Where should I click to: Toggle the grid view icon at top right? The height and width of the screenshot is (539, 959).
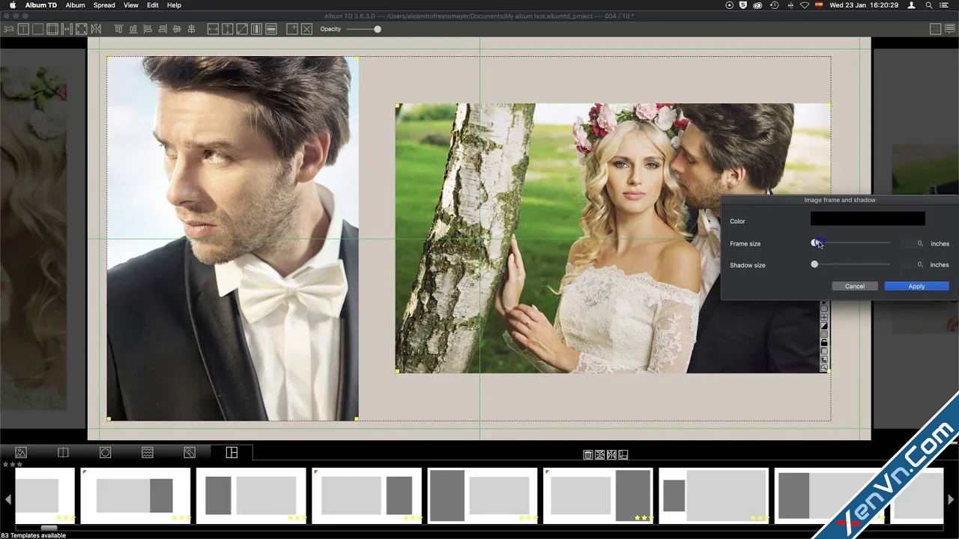click(x=936, y=29)
